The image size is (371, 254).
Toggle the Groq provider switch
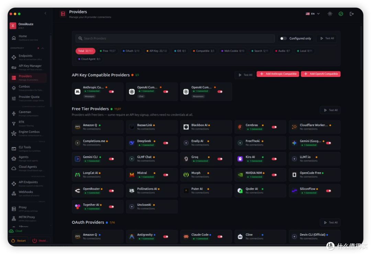(220, 159)
